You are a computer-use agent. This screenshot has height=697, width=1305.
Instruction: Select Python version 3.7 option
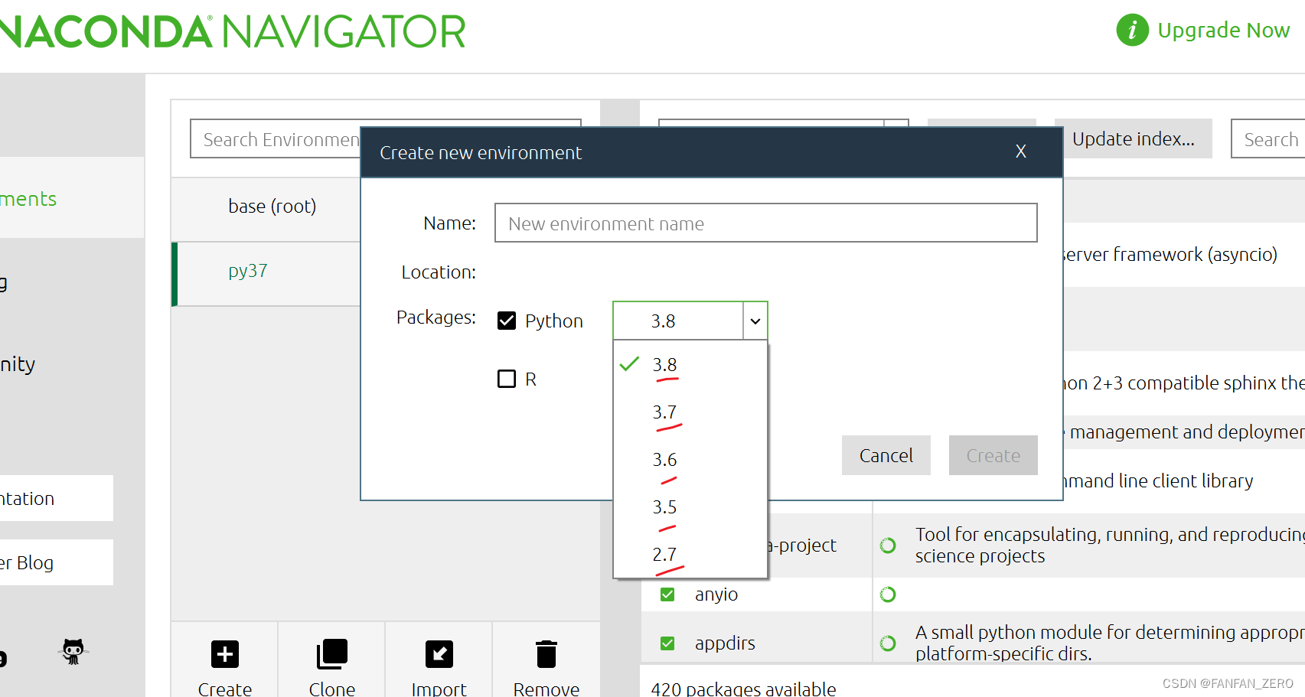(x=690, y=412)
